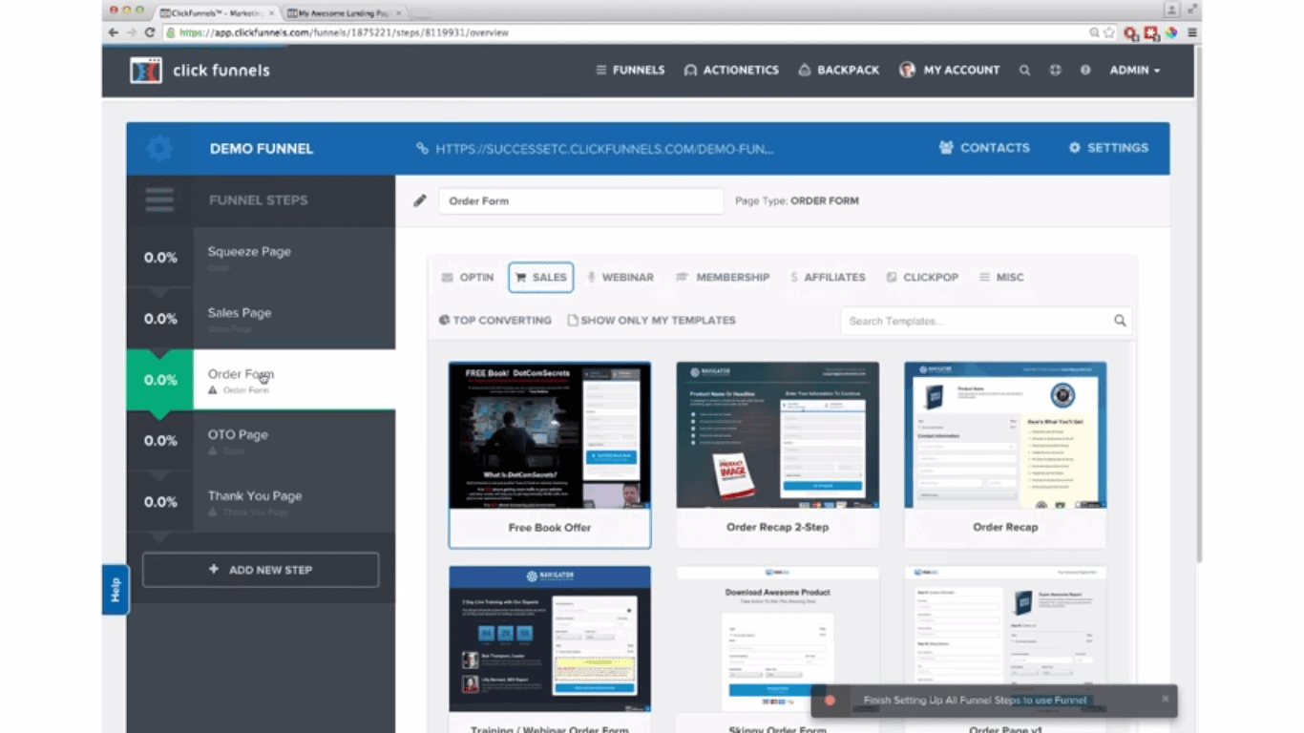Image resolution: width=1304 pixels, height=733 pixels.
Task: Toggle Show Only My Templates
Action: pos(651,321)
